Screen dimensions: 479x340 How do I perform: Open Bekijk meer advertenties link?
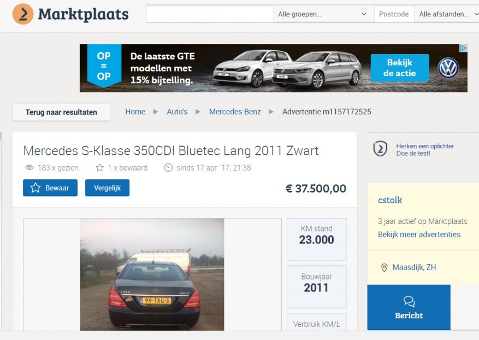point(419,234)
